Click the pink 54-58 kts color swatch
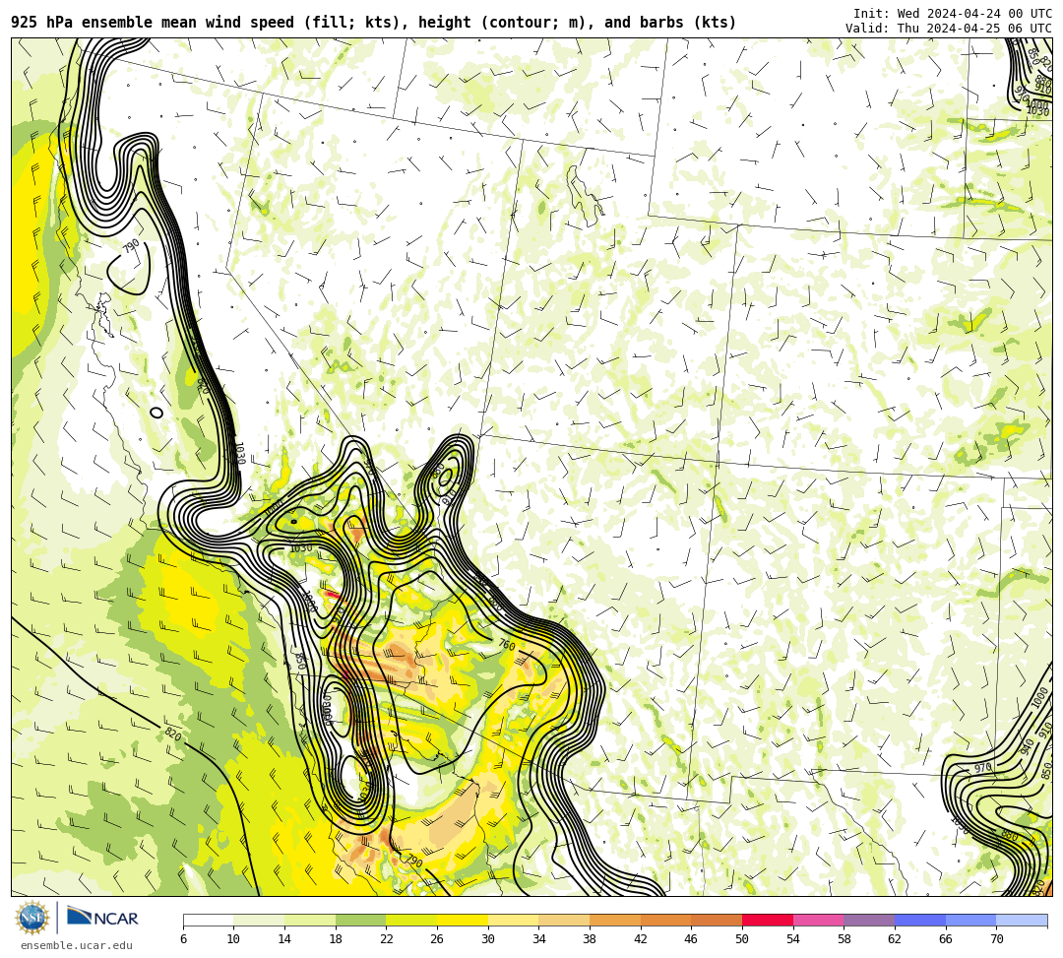 pos(818,920)
